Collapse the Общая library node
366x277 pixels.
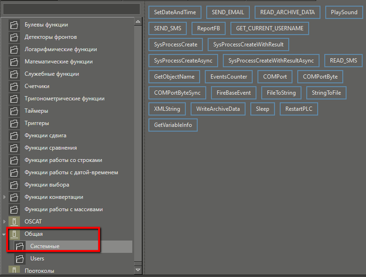click(x=5, y=234)
